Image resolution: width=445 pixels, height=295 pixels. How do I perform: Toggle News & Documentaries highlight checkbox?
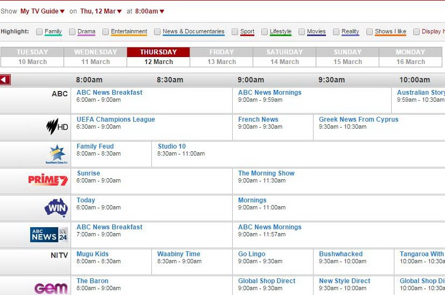click(157, 32)
